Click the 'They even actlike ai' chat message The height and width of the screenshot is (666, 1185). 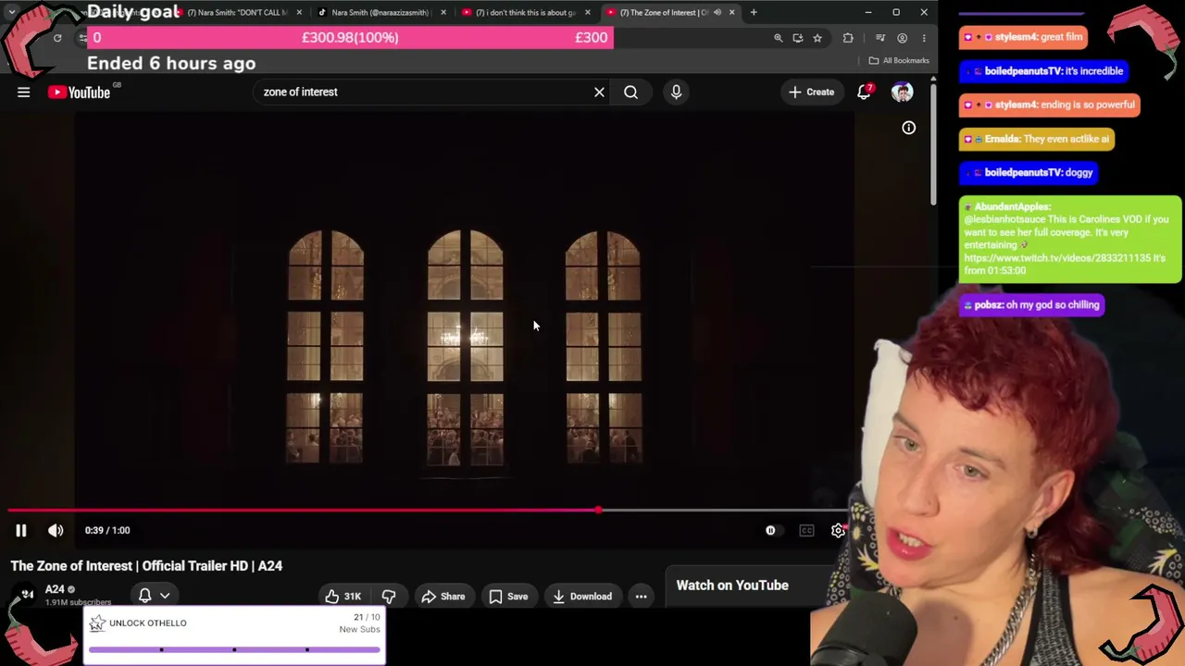click(x=1037, y=139)
